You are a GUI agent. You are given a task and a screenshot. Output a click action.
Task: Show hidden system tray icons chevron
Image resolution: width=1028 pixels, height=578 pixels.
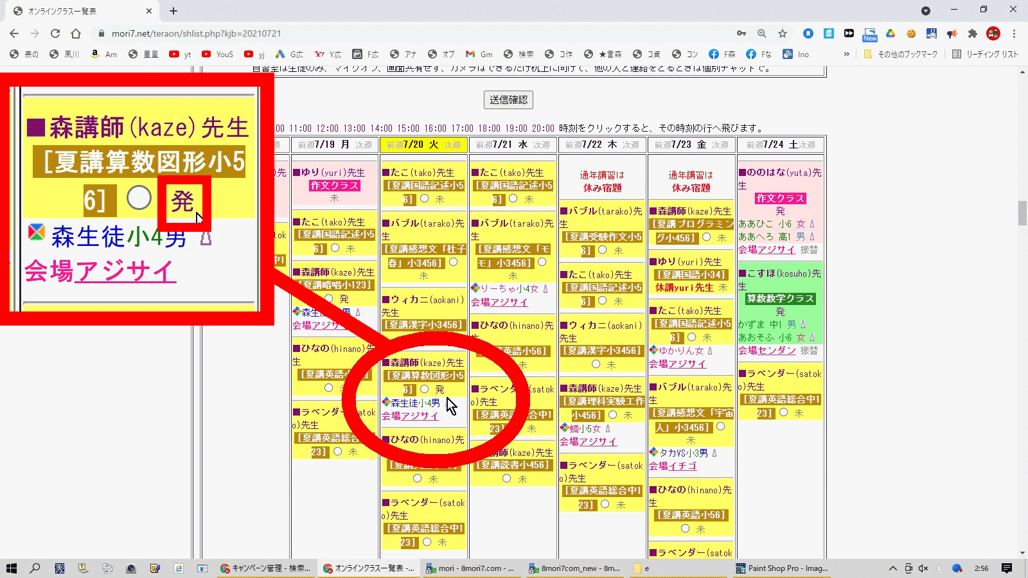(x=892, y=568)
